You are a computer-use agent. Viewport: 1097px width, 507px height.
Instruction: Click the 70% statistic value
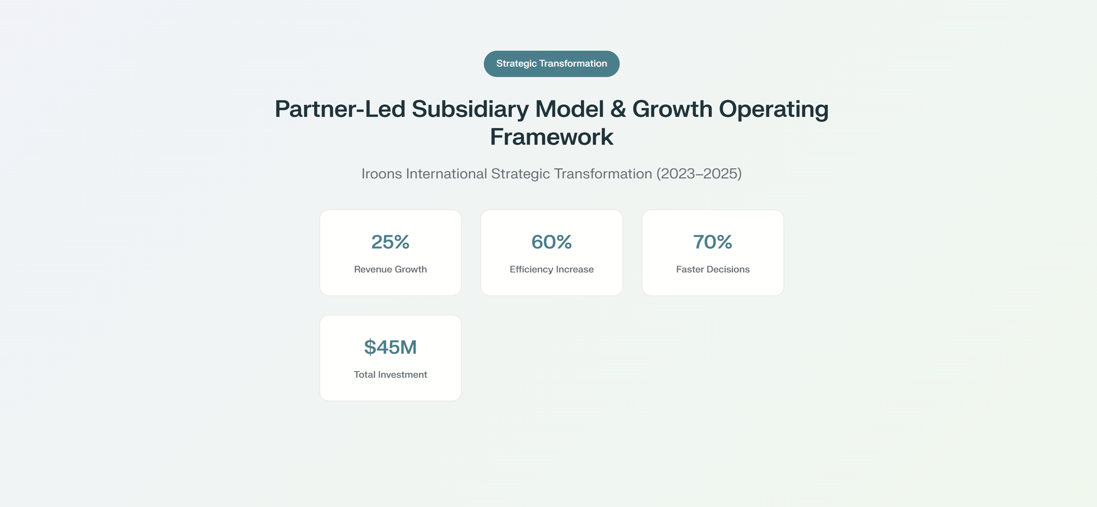[713, 242]
